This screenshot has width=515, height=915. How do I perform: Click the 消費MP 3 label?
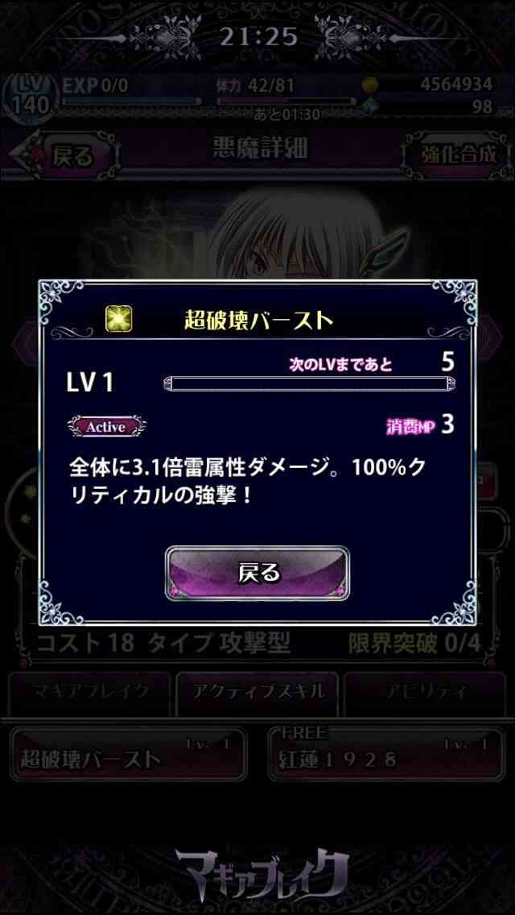[419, 426]
